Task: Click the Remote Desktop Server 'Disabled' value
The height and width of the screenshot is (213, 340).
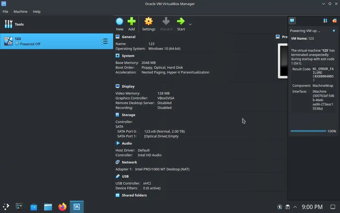Action: click(164, 103)
